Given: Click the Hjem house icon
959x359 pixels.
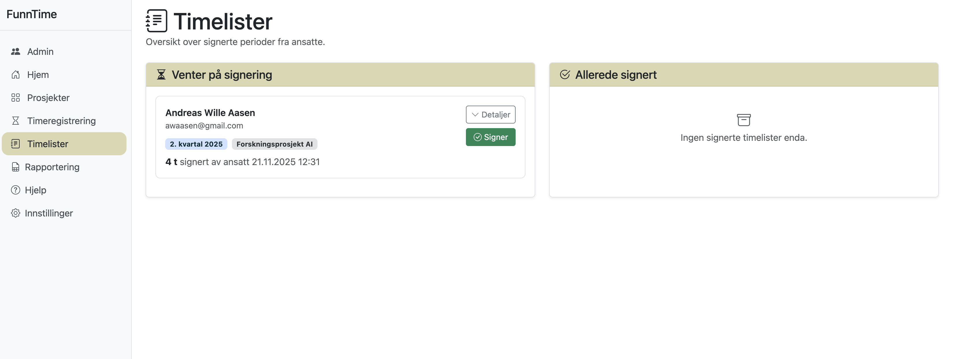Looking at the screenshot, I should tap(15, 74).
